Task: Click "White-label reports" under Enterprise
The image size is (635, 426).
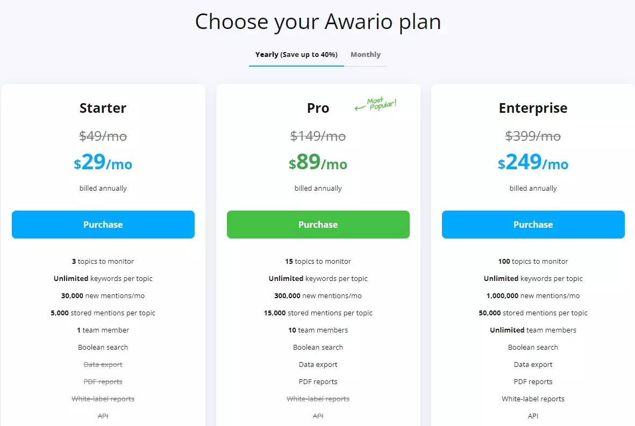Action: (x=533, y=399)
